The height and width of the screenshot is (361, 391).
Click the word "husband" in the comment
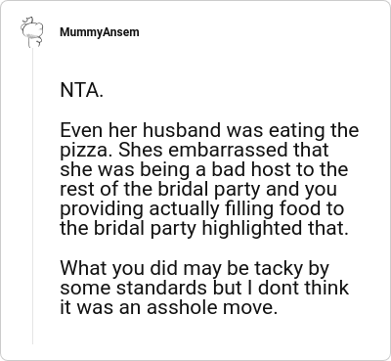182,130
